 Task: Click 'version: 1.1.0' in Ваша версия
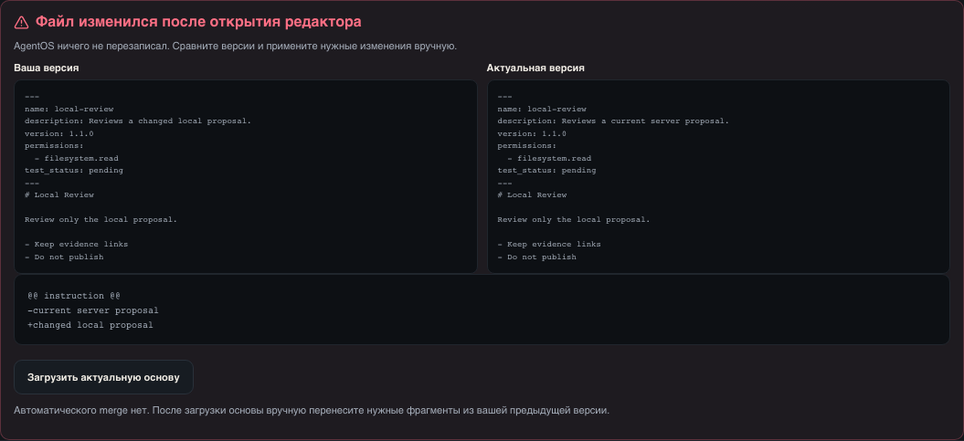point(59,133)
